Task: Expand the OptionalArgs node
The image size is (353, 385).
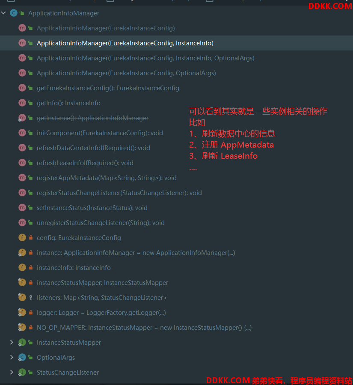Action: click(x=11, y=357)
